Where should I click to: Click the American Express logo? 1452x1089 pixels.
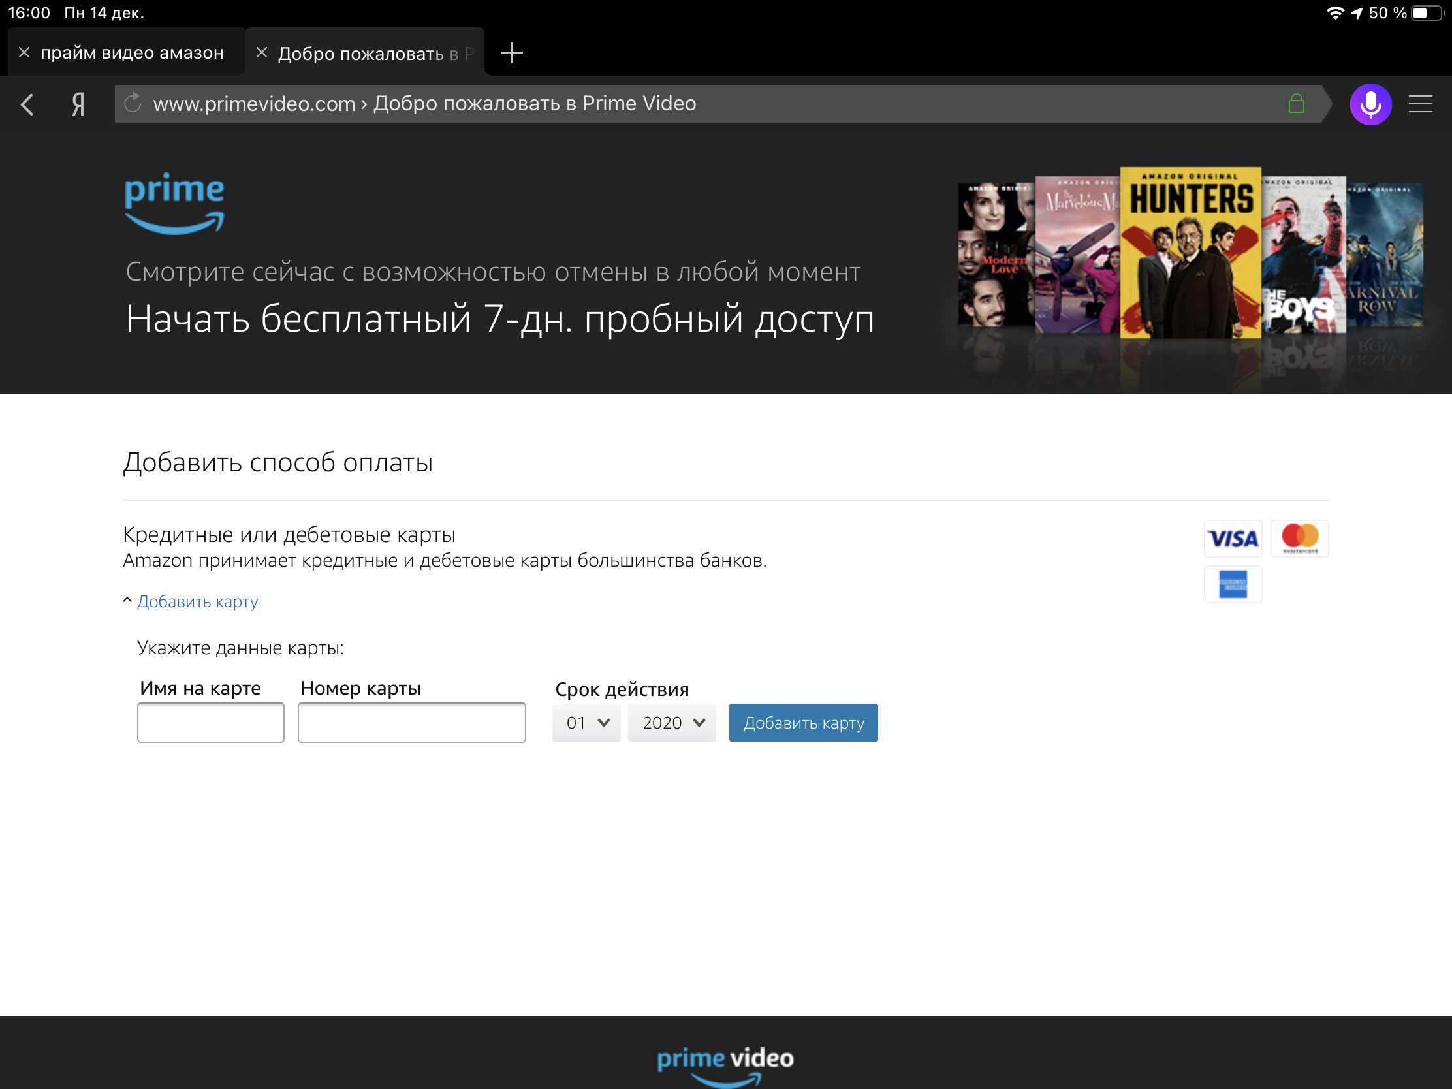pyautogui.click(x=1233, y=584)
